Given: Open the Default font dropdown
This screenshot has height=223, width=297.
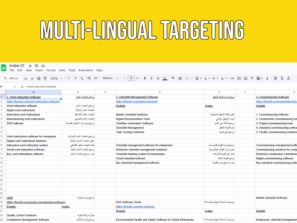Looking at the screenshot, I should click(x=110, y=78).
